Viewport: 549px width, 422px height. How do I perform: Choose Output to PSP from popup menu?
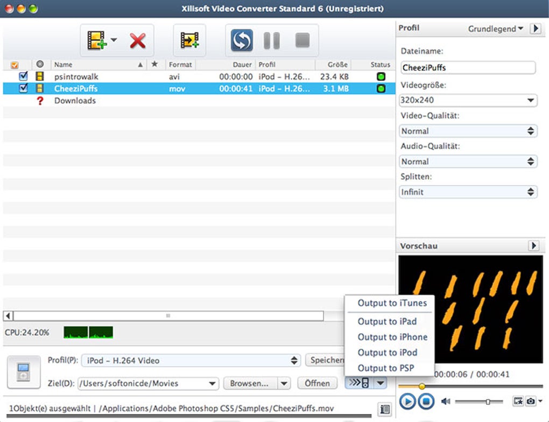pyautogui.click(x=385, y=368)
